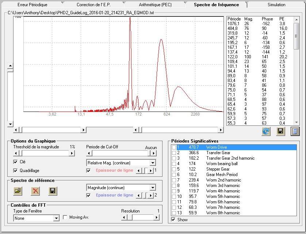306x234 pixels.
Task: Decrease the red Epaisseur de ligne value
Action: point(138,171)
